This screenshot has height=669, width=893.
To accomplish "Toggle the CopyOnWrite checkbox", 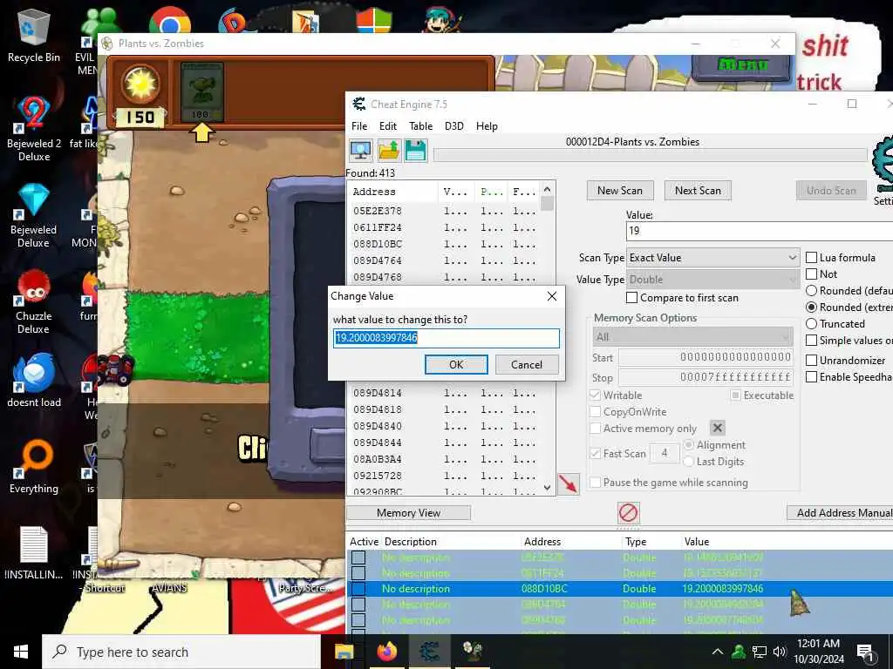I will (595, 411).
